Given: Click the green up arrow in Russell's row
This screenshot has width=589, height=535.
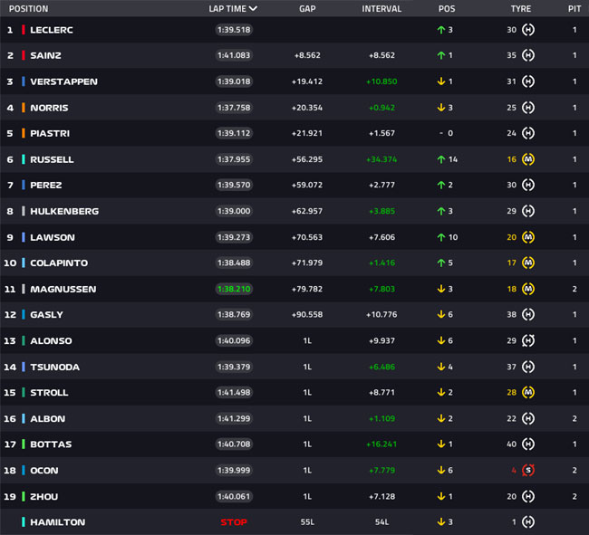Looking at the screenshot, I should pyautogui.click(x=441, y=159).
